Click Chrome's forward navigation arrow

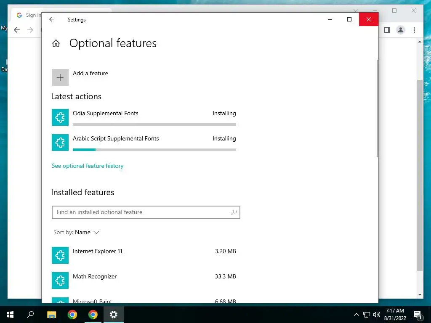[x=30, y=30]
